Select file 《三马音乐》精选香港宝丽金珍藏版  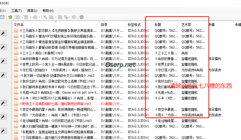point(58,42)
